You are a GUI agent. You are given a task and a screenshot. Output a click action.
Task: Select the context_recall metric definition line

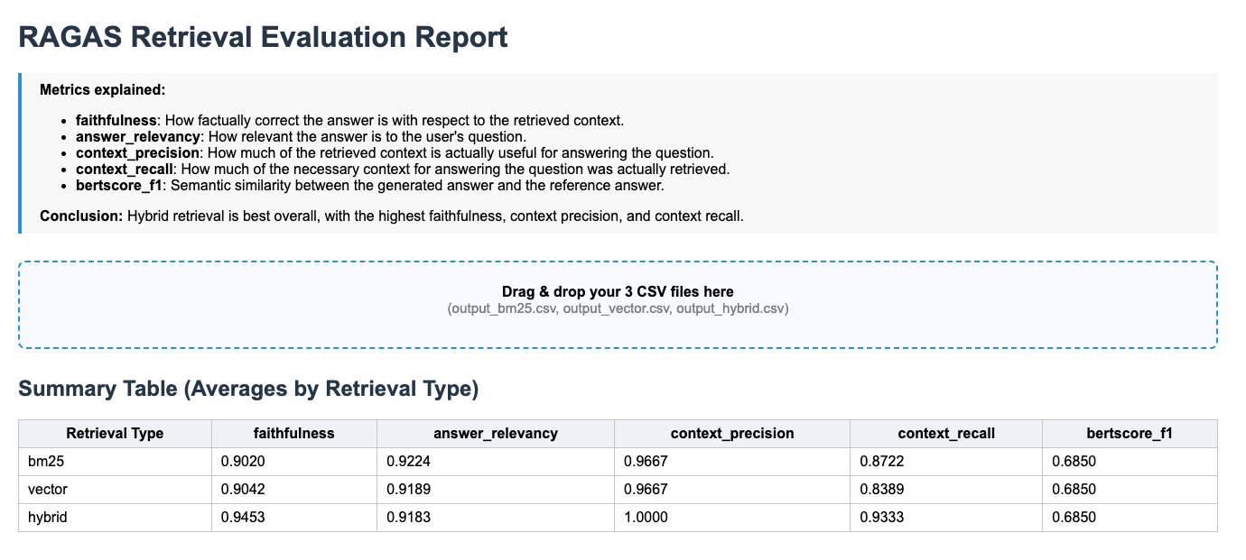pyautogui.click(x=403, y=169)
